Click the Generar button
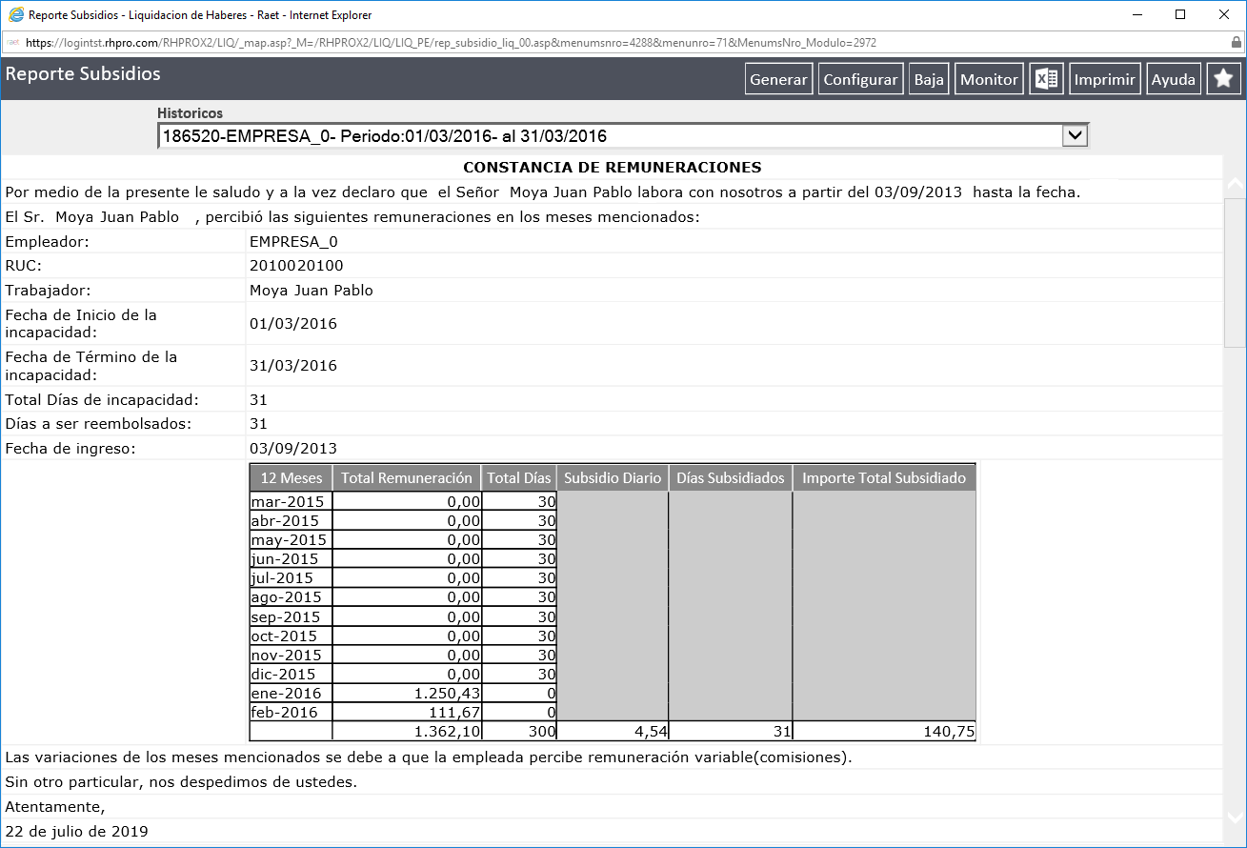This screenshot has height=848, width=1247. 778,79
